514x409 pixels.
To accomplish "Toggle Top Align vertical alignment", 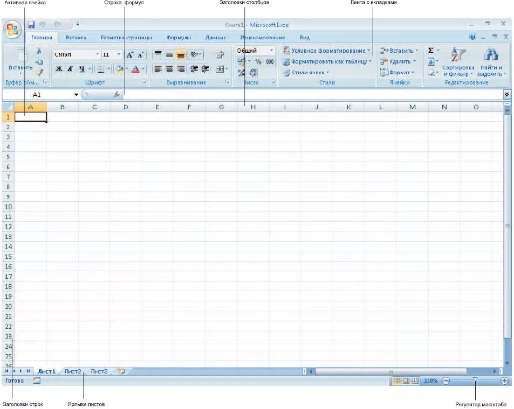I will pos(158,54).
